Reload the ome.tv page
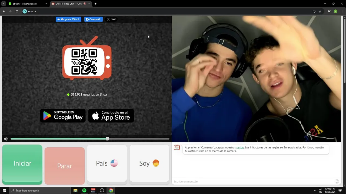This screenshot has height=194, width=346. pos(17,11)
